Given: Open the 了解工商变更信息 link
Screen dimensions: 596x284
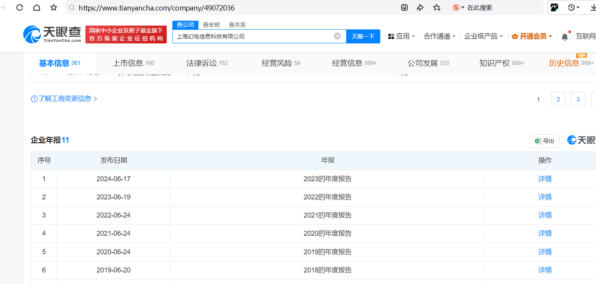Looking at the screenshot, I should point(64,99).
